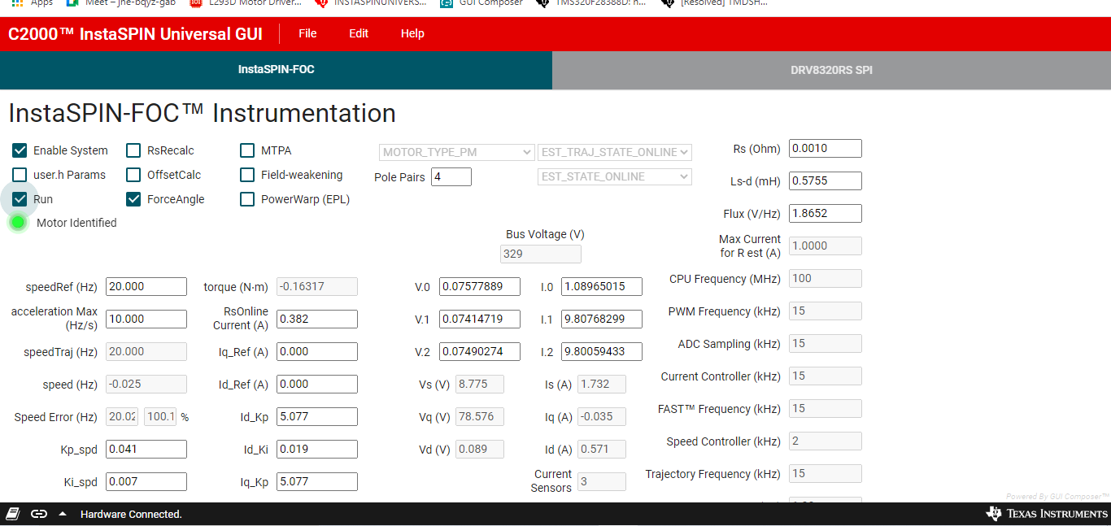Click the Vq (V) value 78.576
1111x526 pixels.
pos(480,416)
